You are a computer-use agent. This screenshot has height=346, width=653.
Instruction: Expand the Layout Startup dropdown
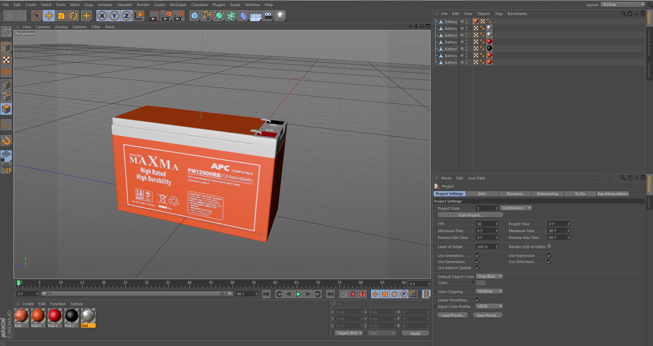click(x=623, y=4)
